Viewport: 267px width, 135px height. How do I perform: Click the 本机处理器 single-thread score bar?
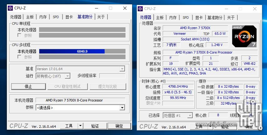(x=82, y=29)
